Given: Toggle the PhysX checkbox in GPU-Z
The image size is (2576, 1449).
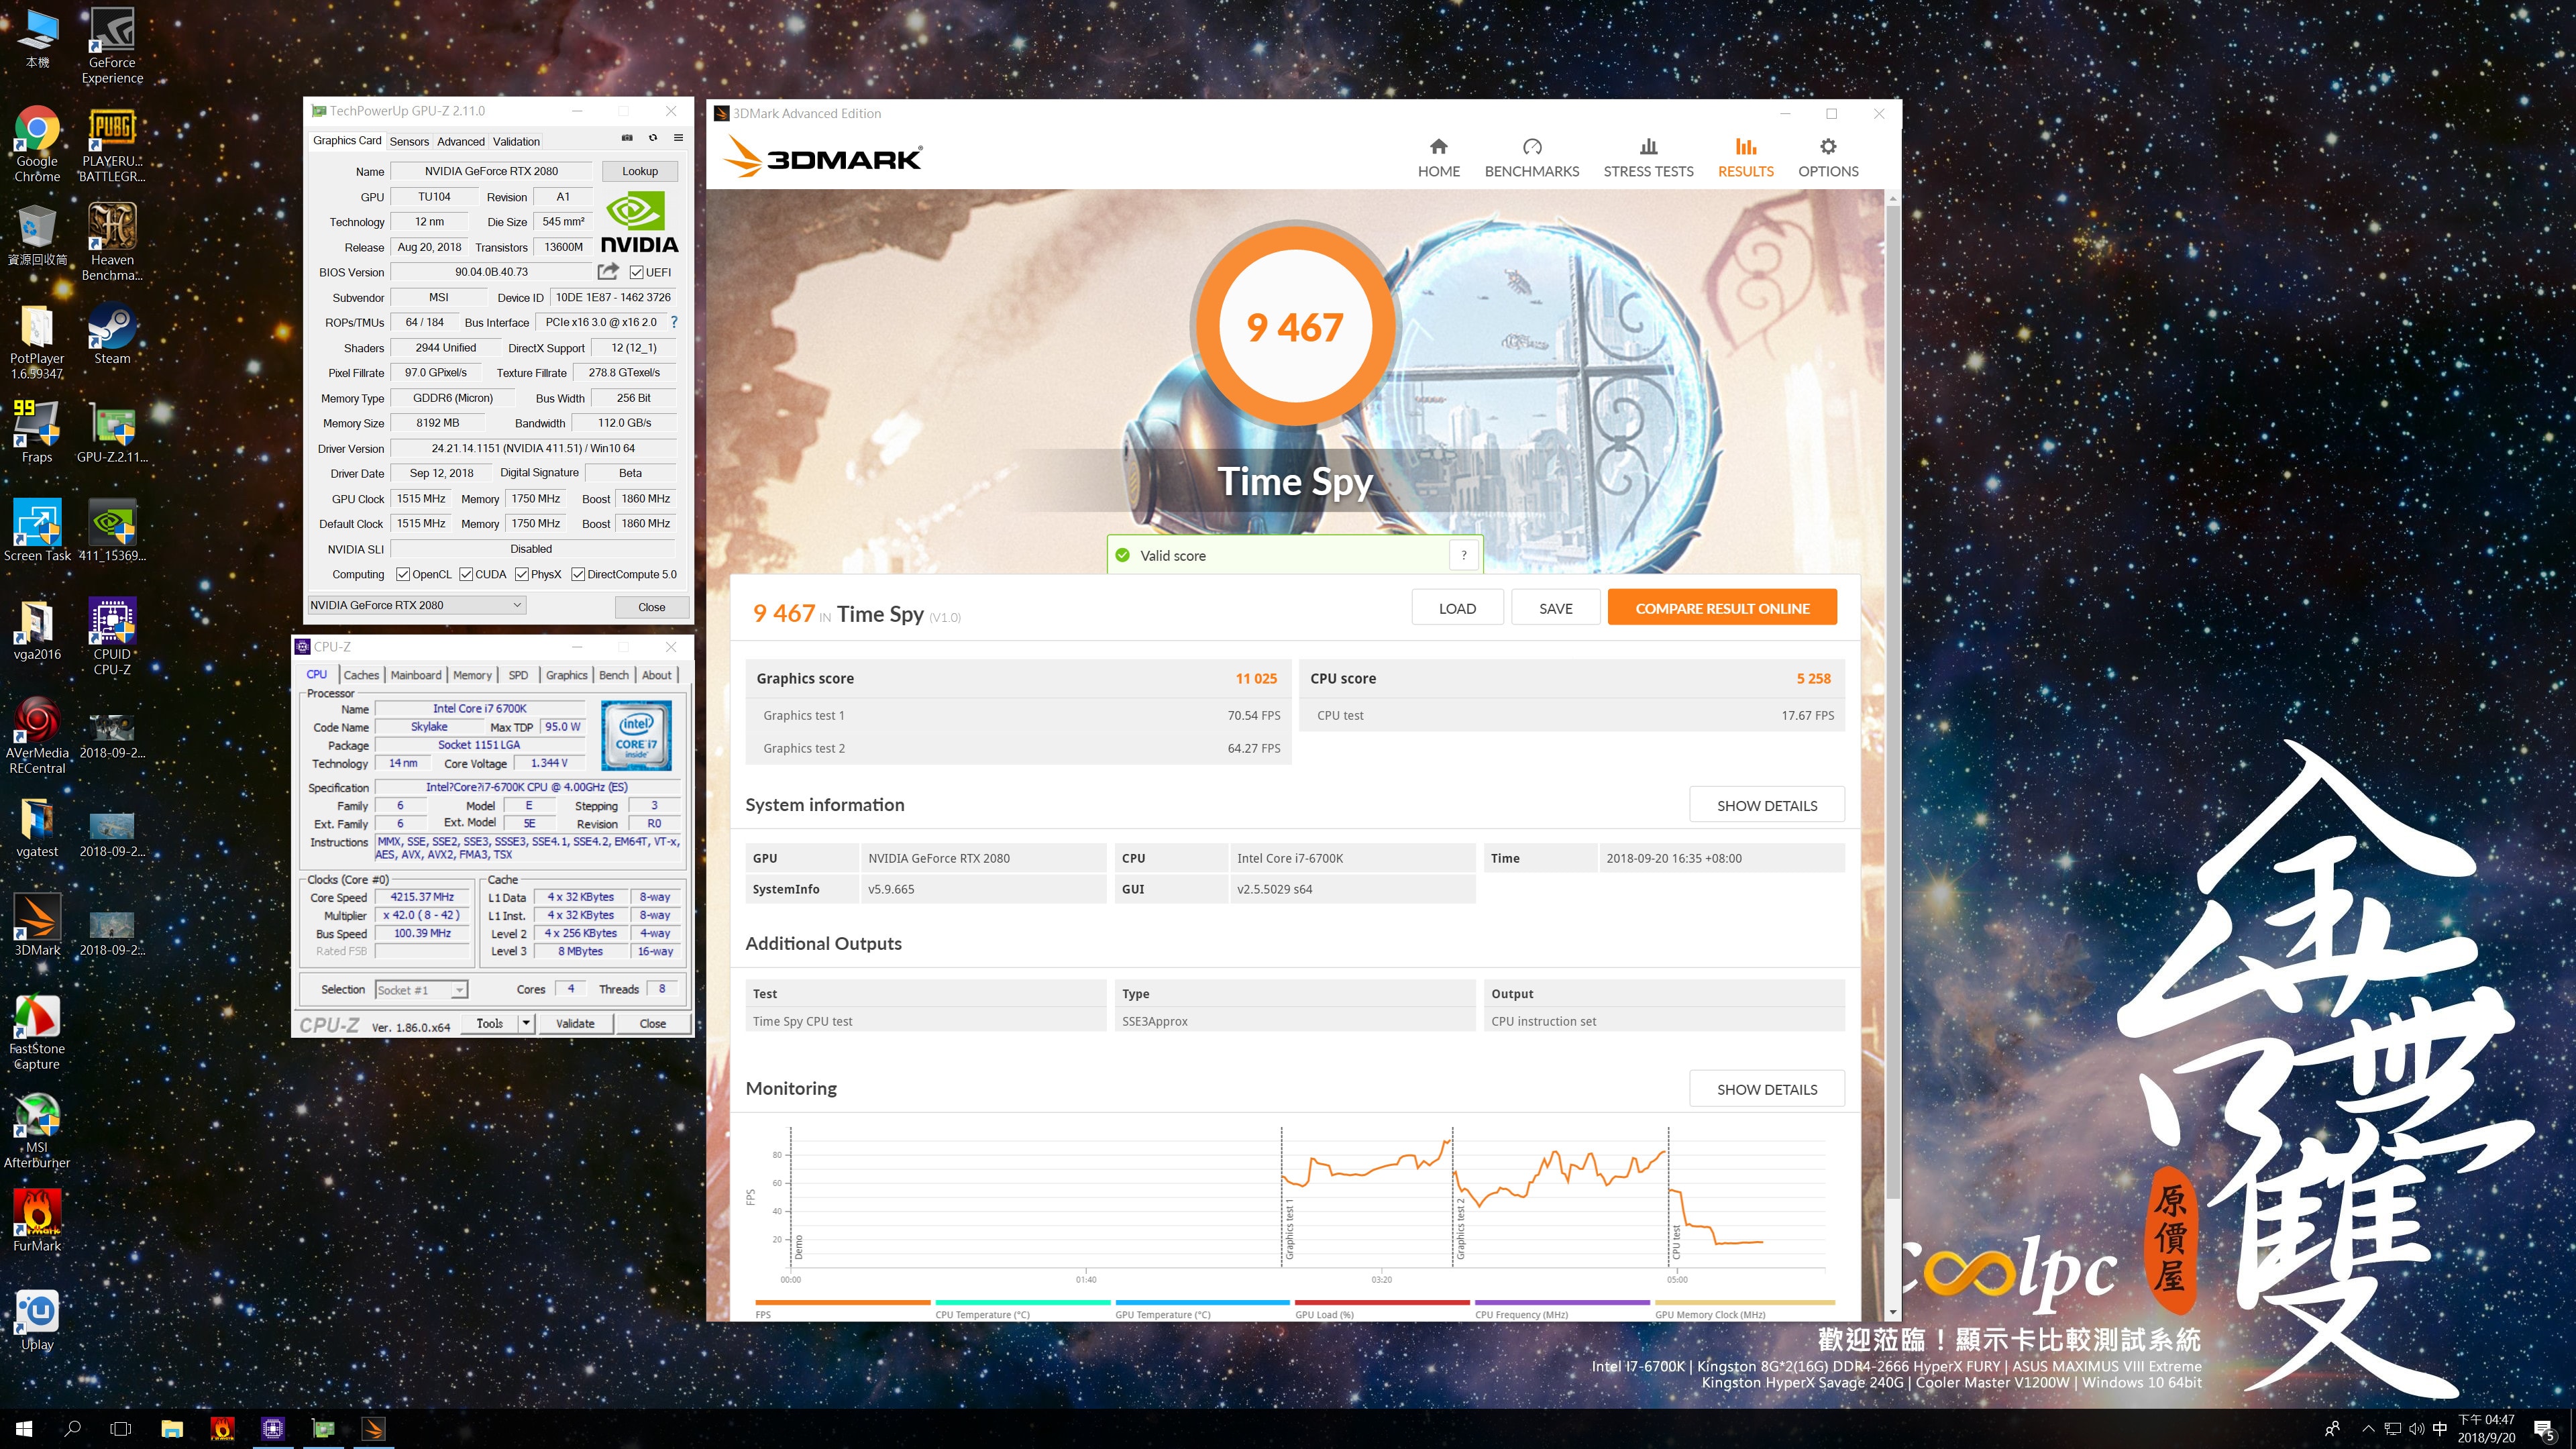Looking at the screenshot, I should [x=522, y=574].
